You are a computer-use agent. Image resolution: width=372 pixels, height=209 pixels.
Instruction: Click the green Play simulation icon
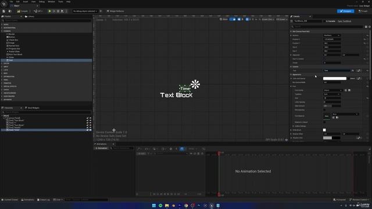point(49,11)
